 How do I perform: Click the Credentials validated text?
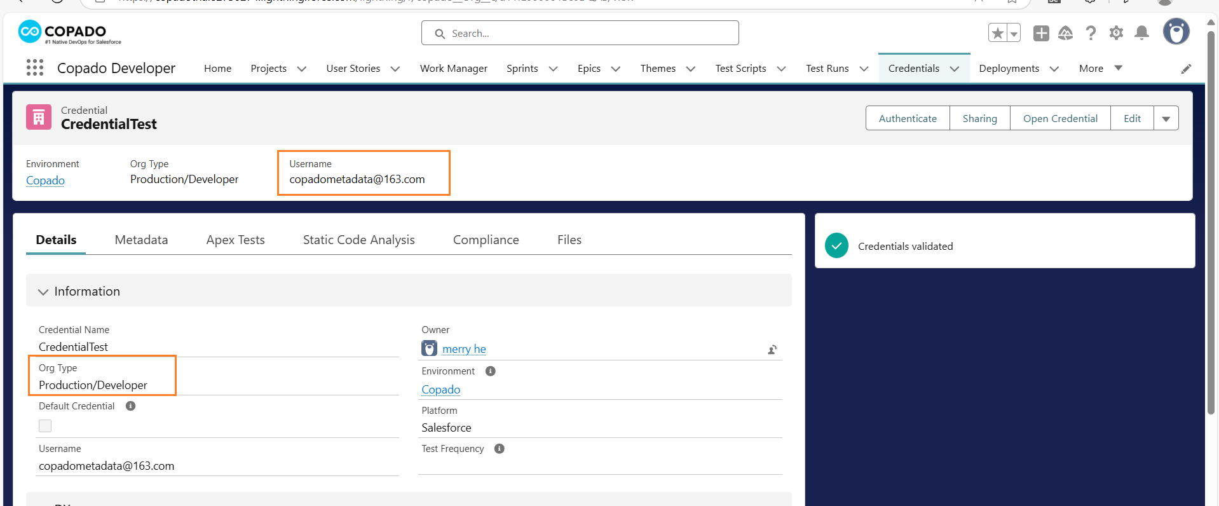[x=905, y=246]
